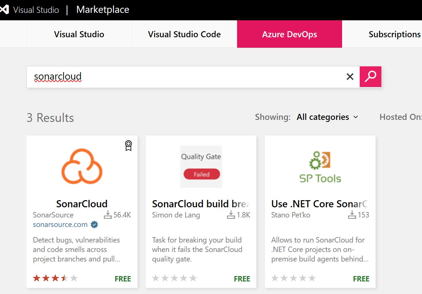
Task: Expand the Hosted On filter
Action: coord(401,117)
